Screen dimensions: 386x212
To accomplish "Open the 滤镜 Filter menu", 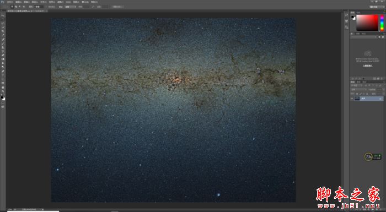I will [x=60, y=2].
